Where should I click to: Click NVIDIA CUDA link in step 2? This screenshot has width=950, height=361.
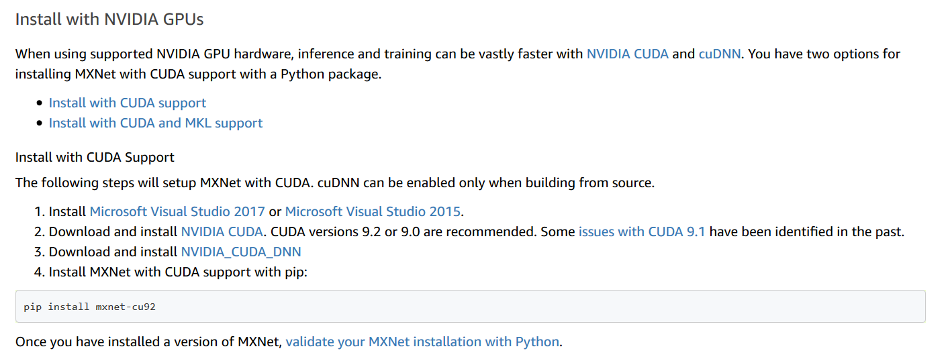(222, 231)
